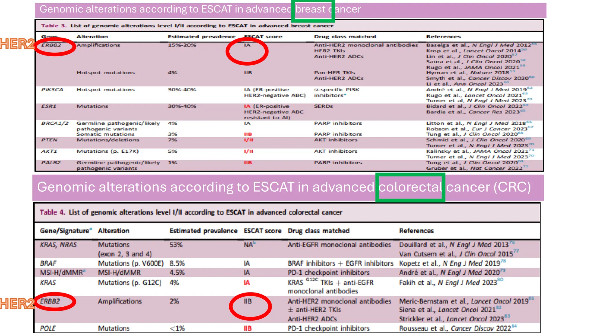Click the References header in Table 4
The width and height of the screenshot is (593, 333).
click(x=416, y=231)
